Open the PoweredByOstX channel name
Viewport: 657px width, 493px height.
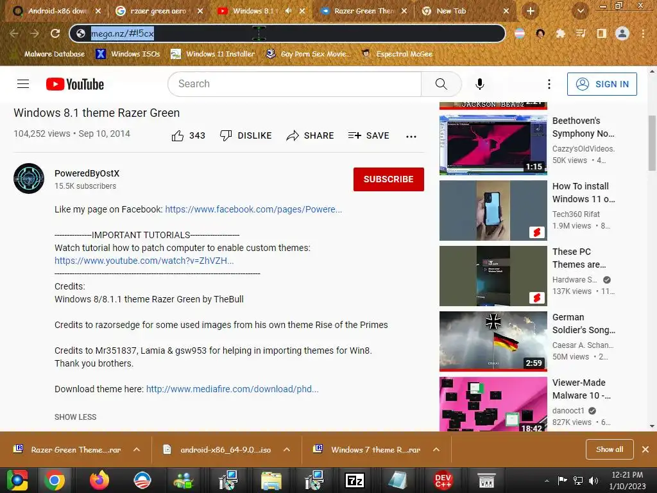(87, 173)
